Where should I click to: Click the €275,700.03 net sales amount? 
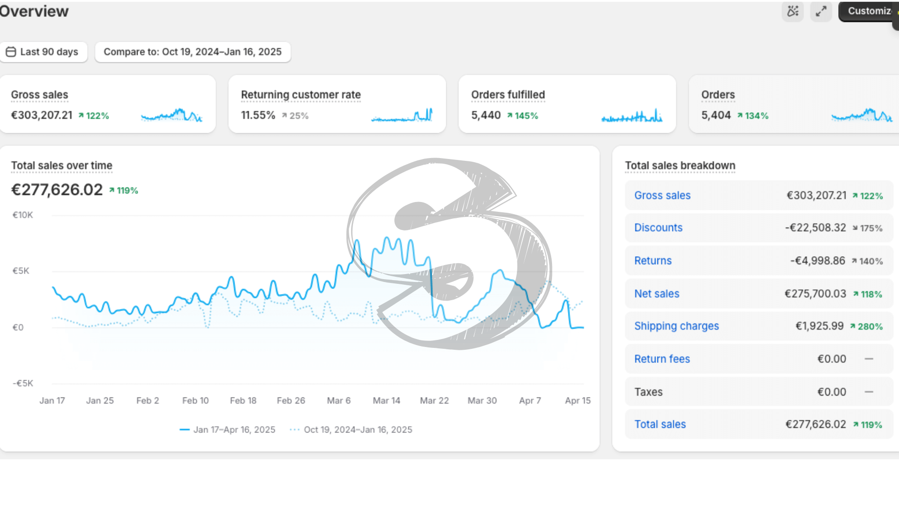(x=815, y=294)
